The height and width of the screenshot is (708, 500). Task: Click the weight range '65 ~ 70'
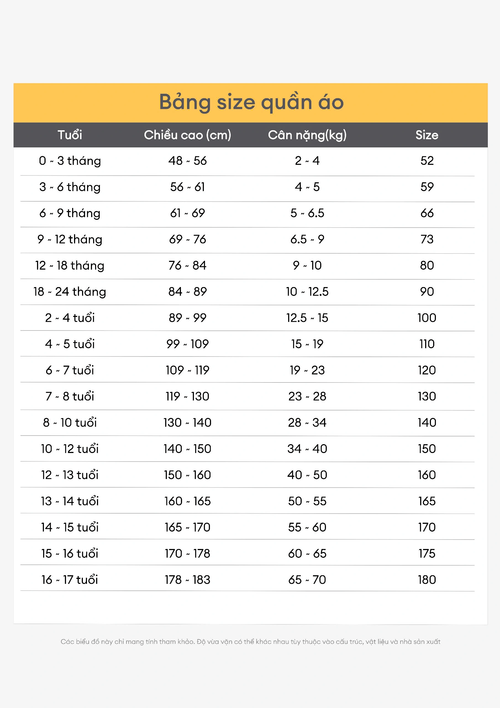[307, 580]
